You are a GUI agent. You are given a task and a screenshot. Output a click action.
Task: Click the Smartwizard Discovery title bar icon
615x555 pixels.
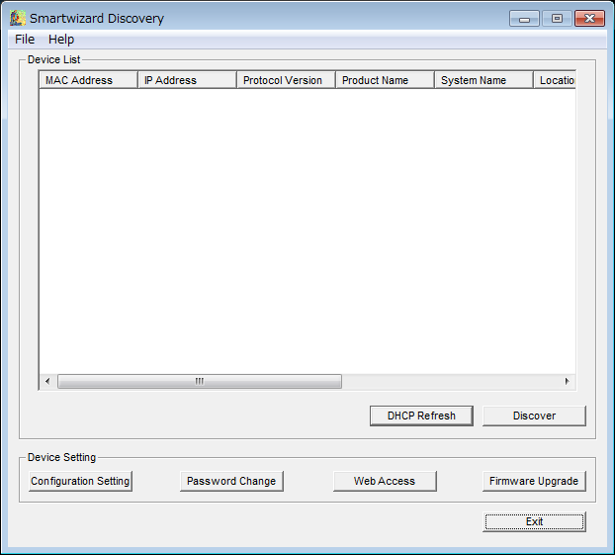(18, 18)
